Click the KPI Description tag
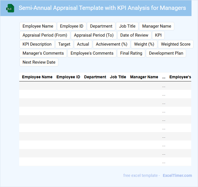 click(37, 44)
